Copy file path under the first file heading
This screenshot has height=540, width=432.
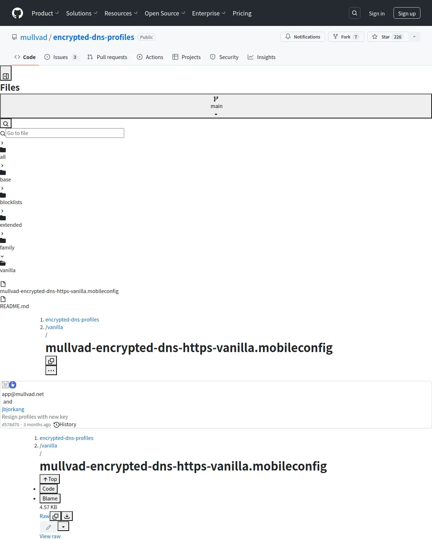(x=51, y=361)
